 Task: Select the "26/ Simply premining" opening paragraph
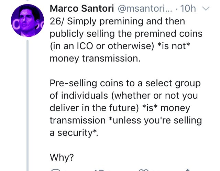[x=126, y=40]
